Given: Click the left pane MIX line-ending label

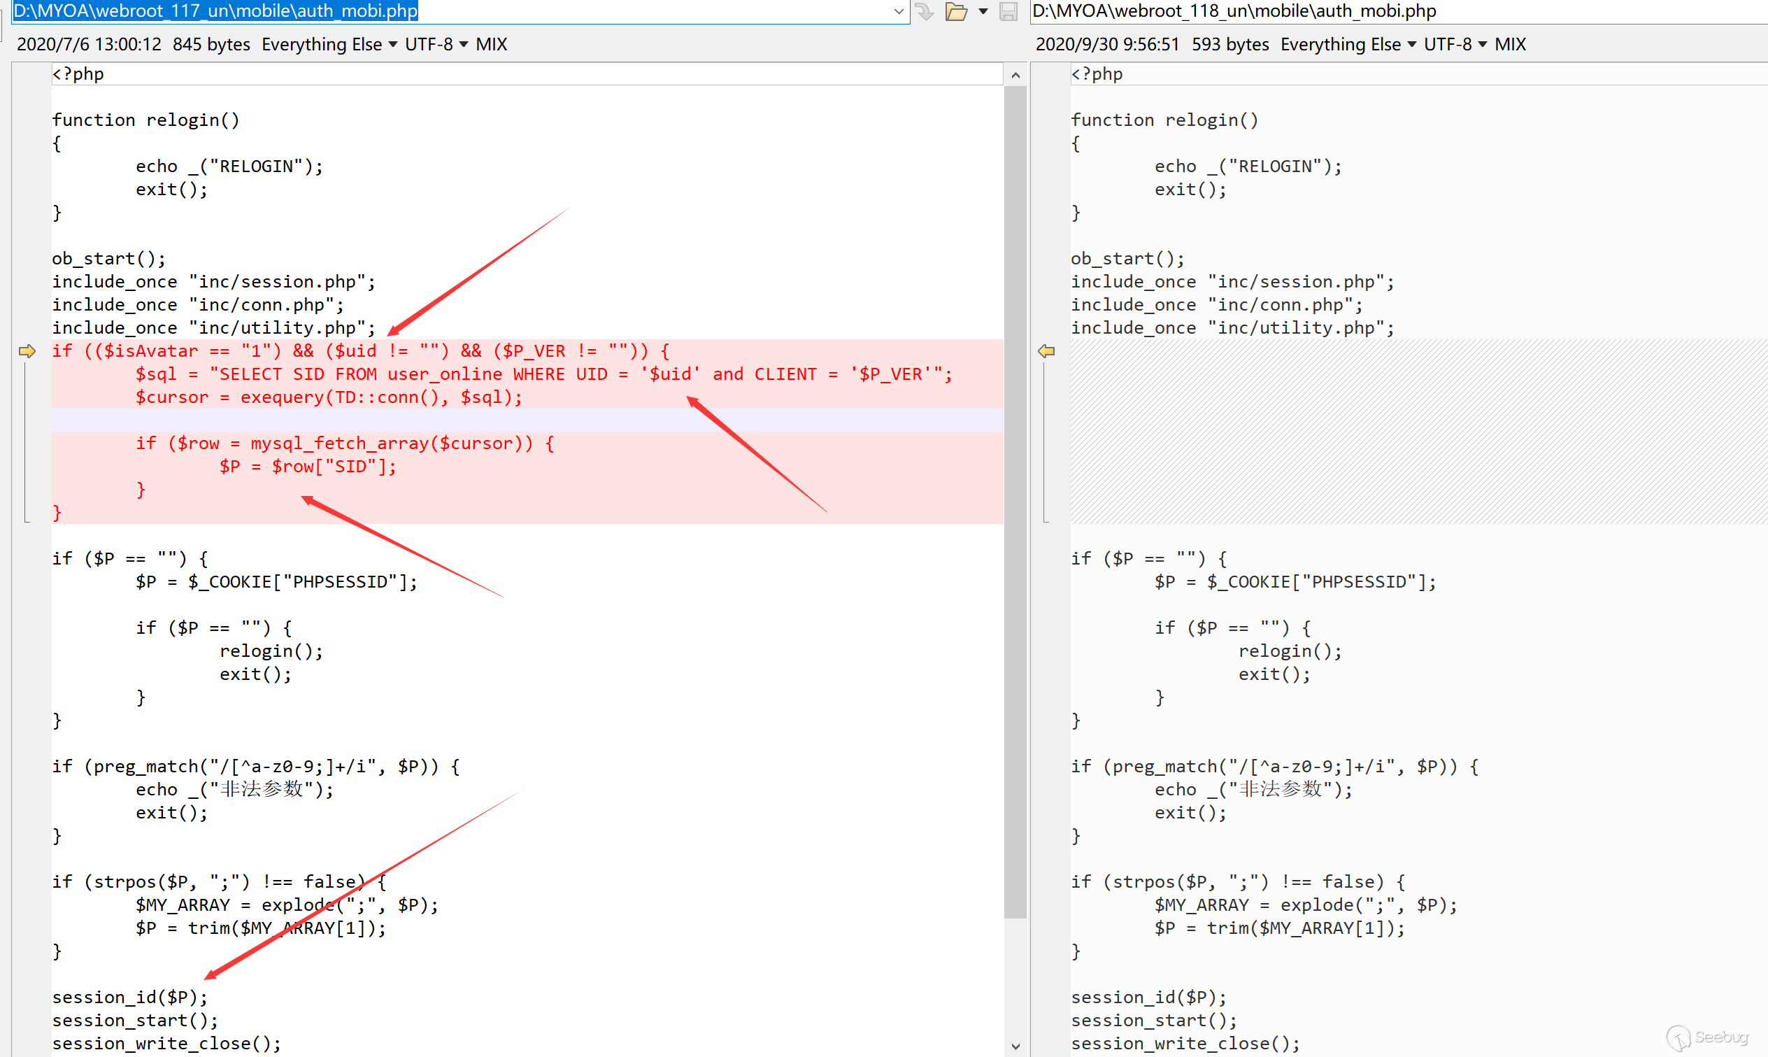Looking at the screenshot, I should coord(492,44).
